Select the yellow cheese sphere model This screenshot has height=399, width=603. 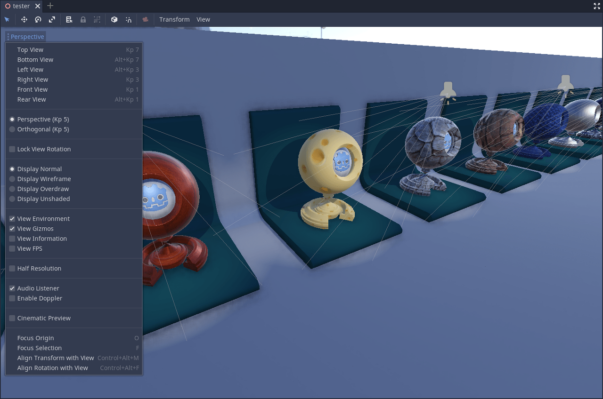pyautogui.click(x=330, y=162)
